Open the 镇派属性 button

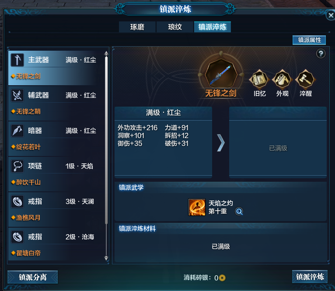[x=309, y=40]
